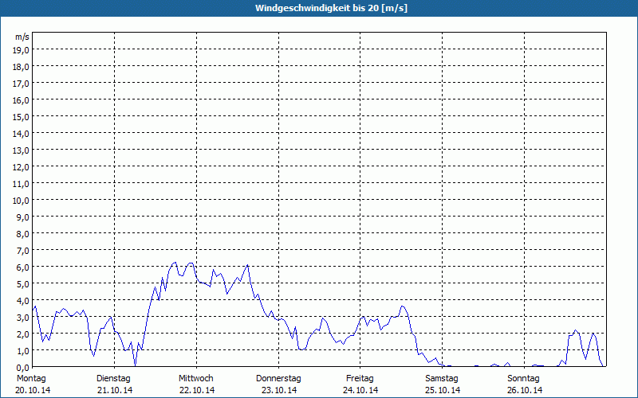The image size is (638, 398).
Task: Click the date label 20.10.14
Action: click(x=33, y=390)
